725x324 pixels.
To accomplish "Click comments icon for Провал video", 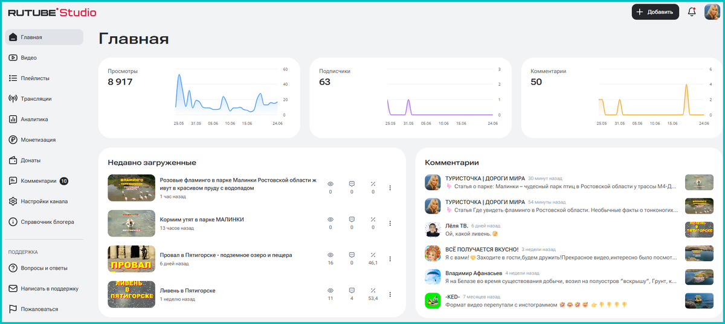I will pos(352,255).
